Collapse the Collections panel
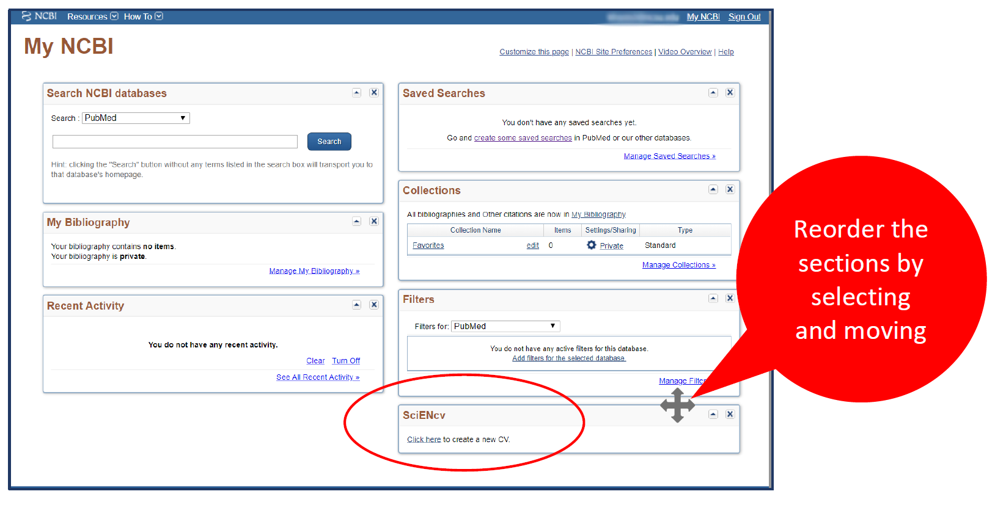The height and width of the screenshot is (505, 995). 713,189
